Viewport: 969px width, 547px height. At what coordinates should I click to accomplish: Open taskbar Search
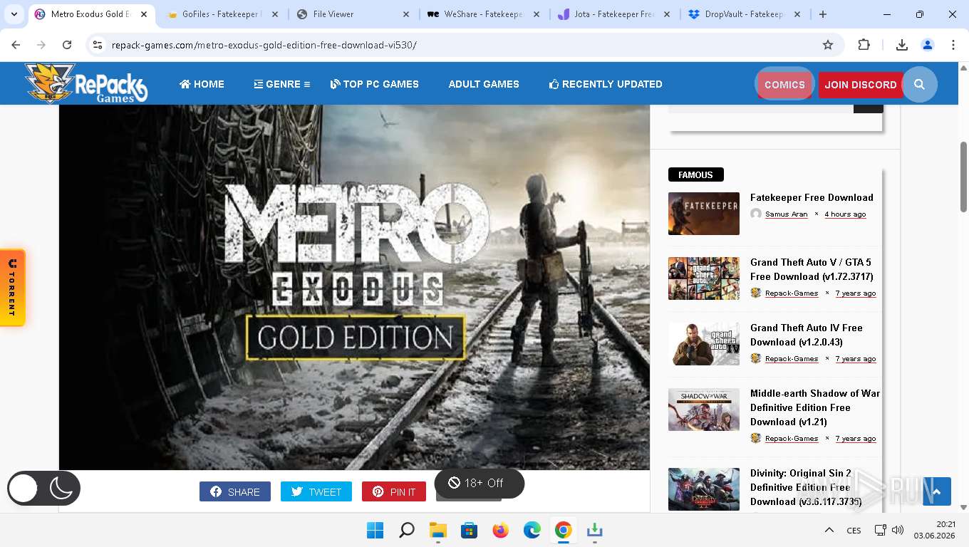406,531
